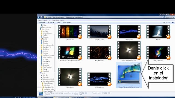Select the W7Ultimate.wmv video thumbnail
The height and width of the screenshot is (98, 175).
(70, 77)
